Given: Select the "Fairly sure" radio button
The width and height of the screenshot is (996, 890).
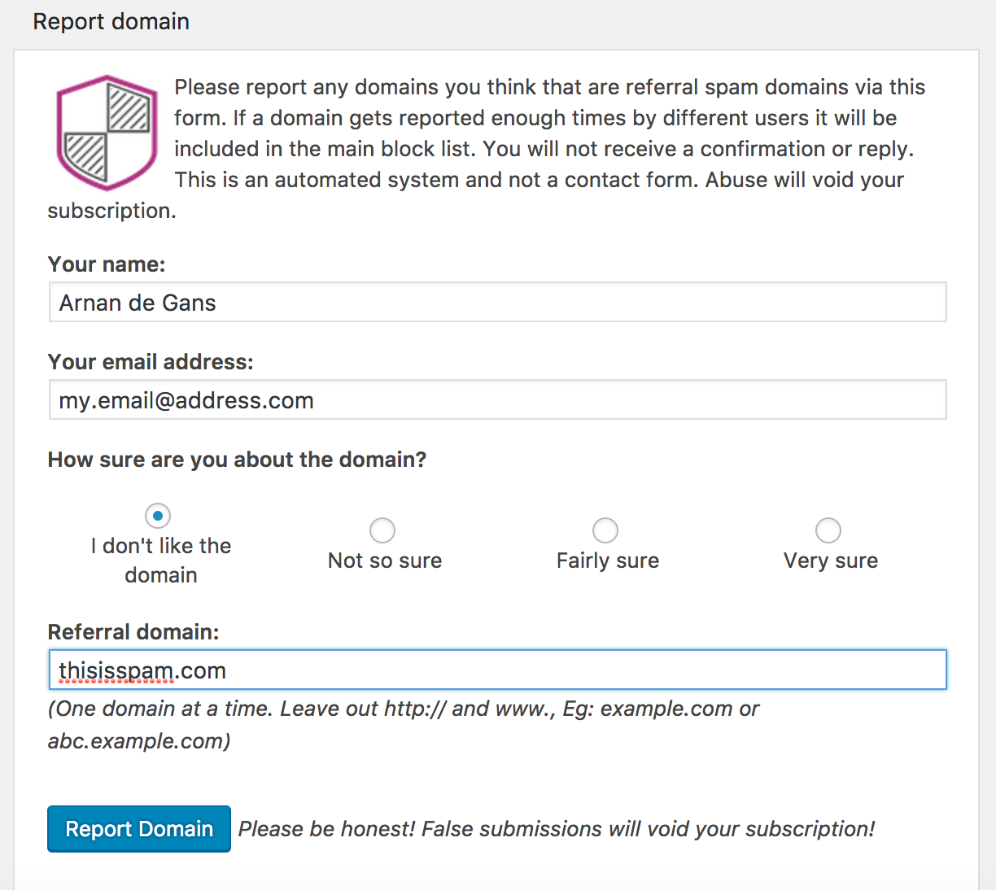Looking at the screenshot, I should [x=605, y=530].
